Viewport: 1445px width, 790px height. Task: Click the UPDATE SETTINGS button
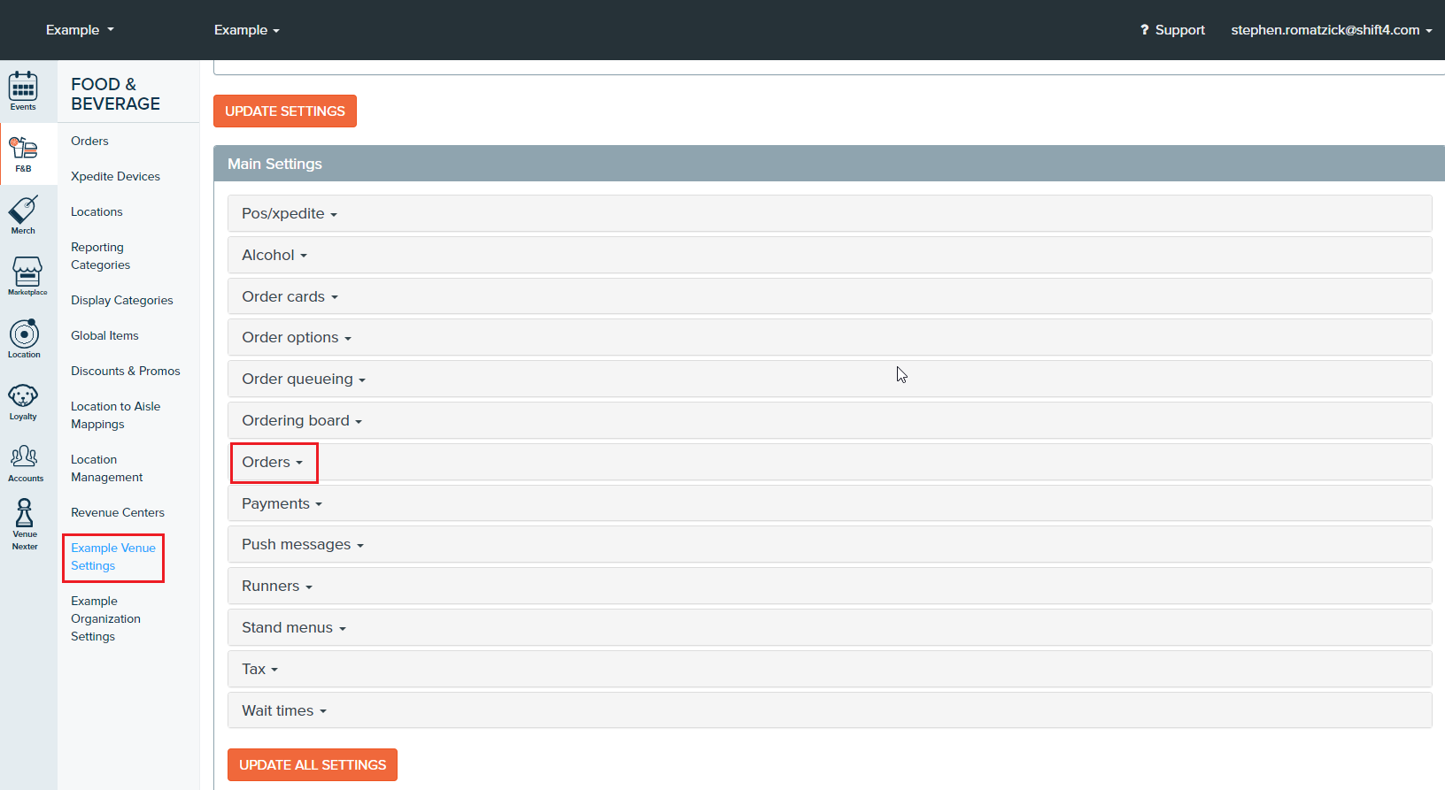[x=285, y=111]
